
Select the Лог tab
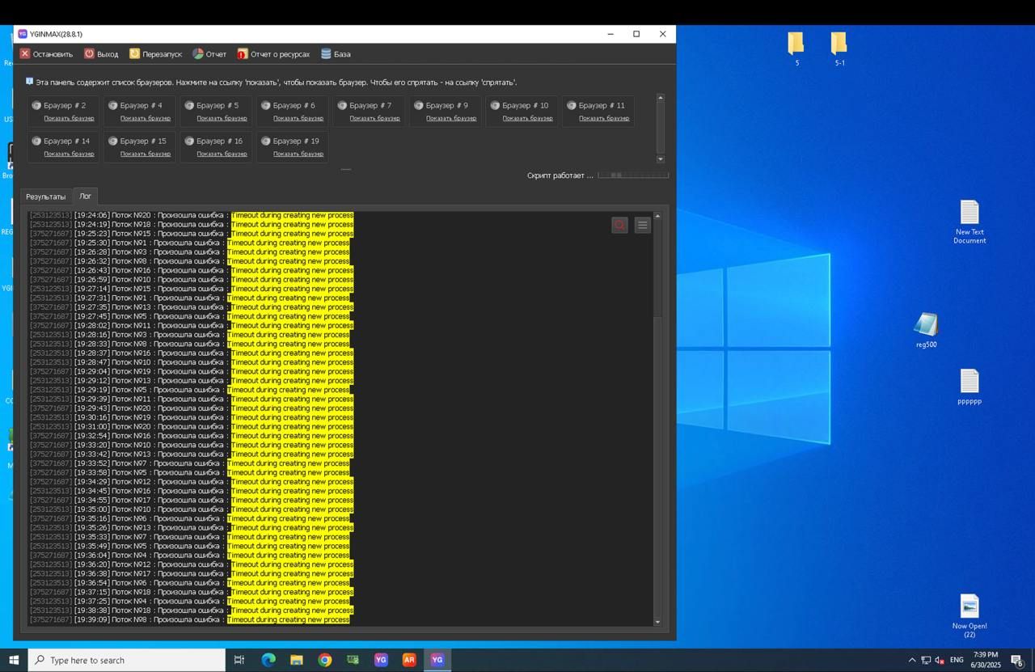point(85,196)
